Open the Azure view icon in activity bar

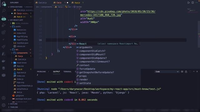click(x=3, y=54)
